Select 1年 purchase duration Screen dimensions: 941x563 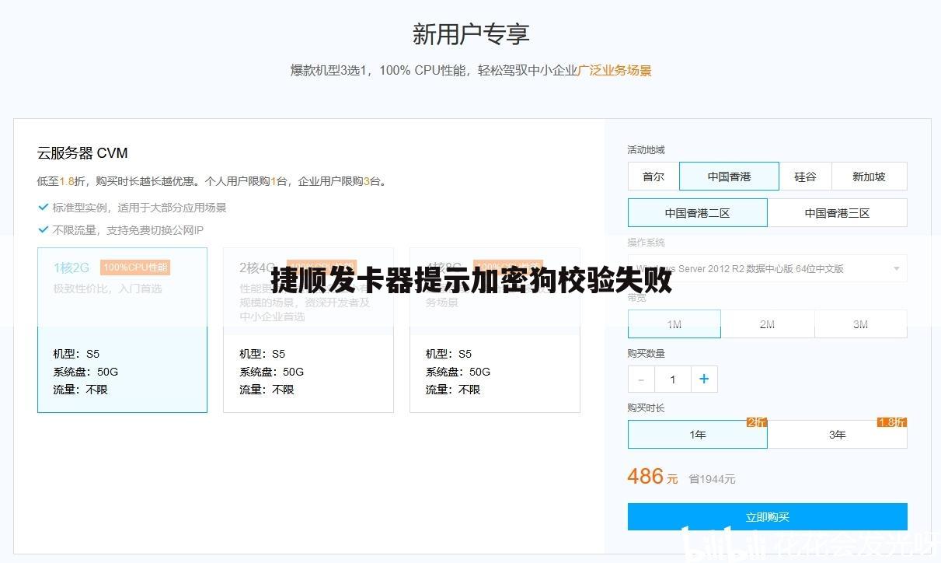[697, 435]
